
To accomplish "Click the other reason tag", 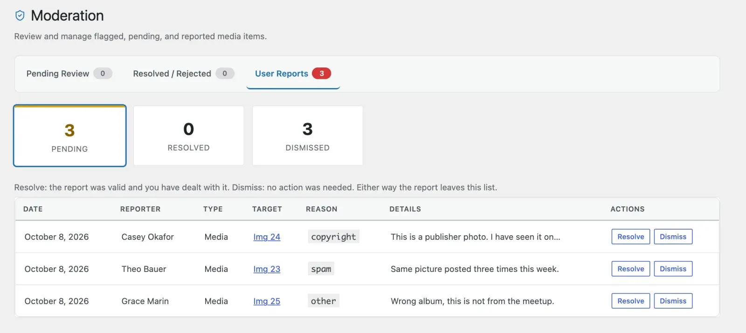I will pyautogui.click(x=324, y=301).
